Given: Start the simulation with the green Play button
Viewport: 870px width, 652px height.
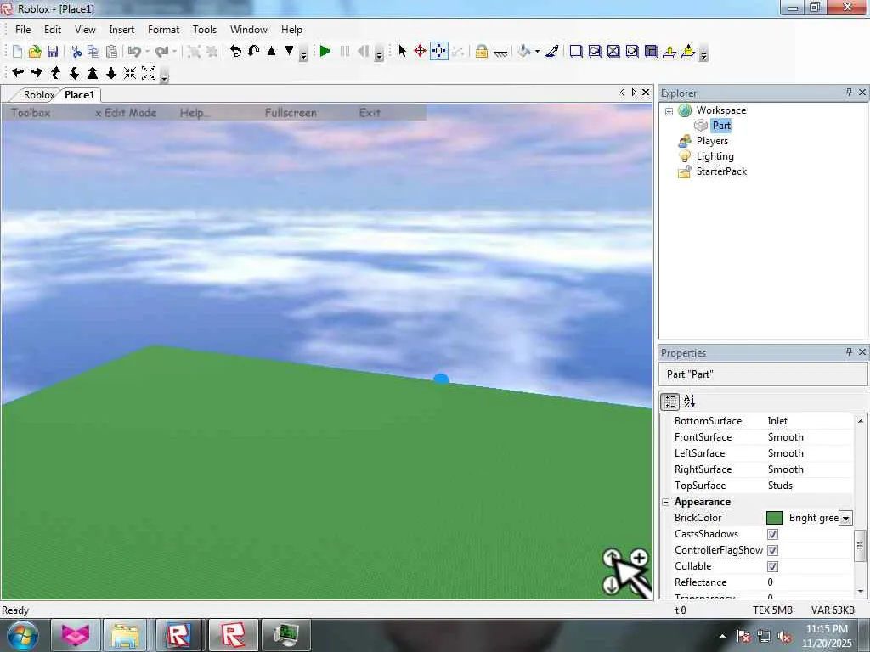Looking at the screenshot, I should [x=325, y=52].
